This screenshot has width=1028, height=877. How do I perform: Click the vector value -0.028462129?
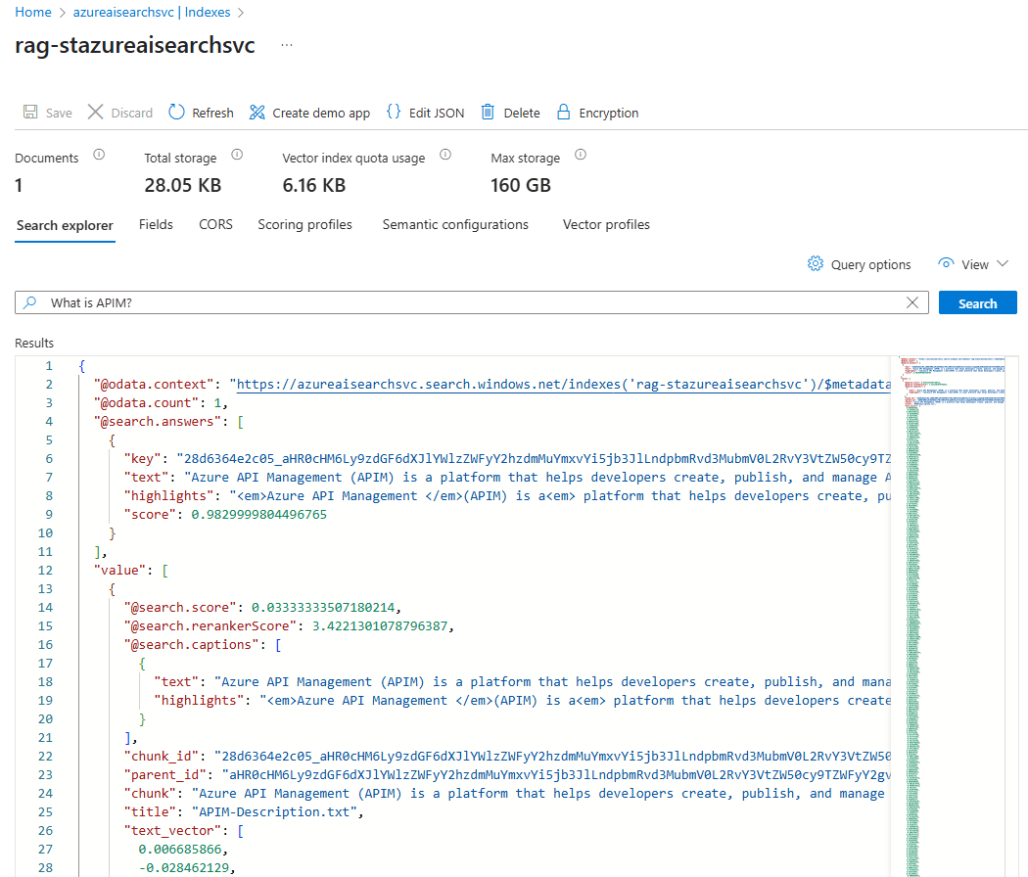coord(184,868)
